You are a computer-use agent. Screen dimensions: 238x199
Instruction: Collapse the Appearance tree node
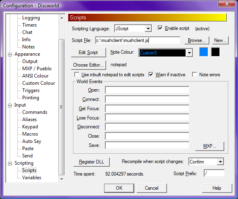[x=10, y=54]
